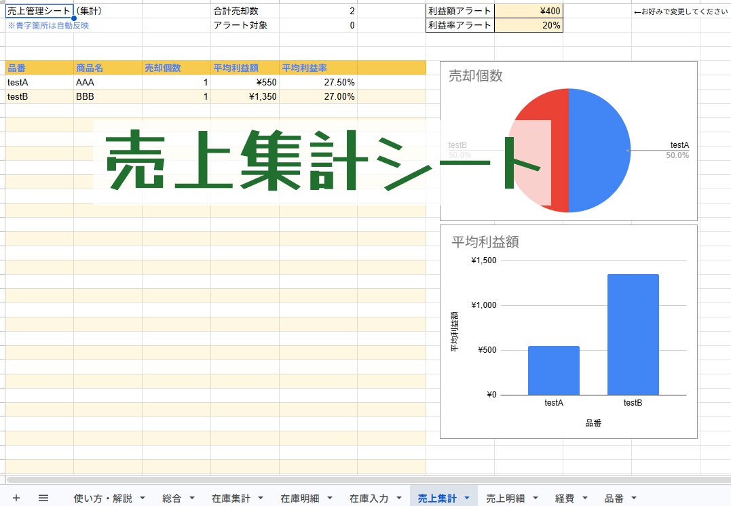
Task: Click the AAA product name cell
Action: point(108,82)
